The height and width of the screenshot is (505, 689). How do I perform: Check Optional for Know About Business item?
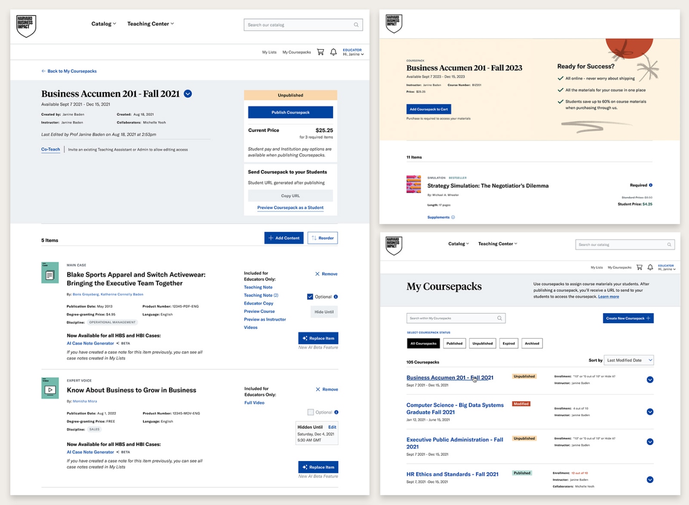(x=310, y=412)
